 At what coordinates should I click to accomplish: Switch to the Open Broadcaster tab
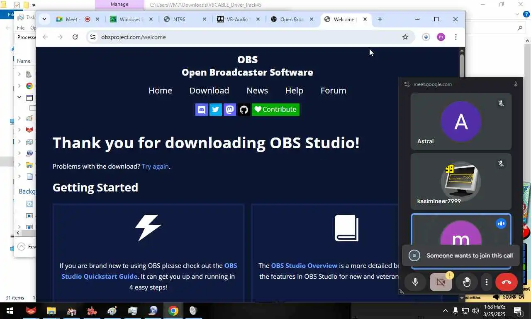point(292,19)
